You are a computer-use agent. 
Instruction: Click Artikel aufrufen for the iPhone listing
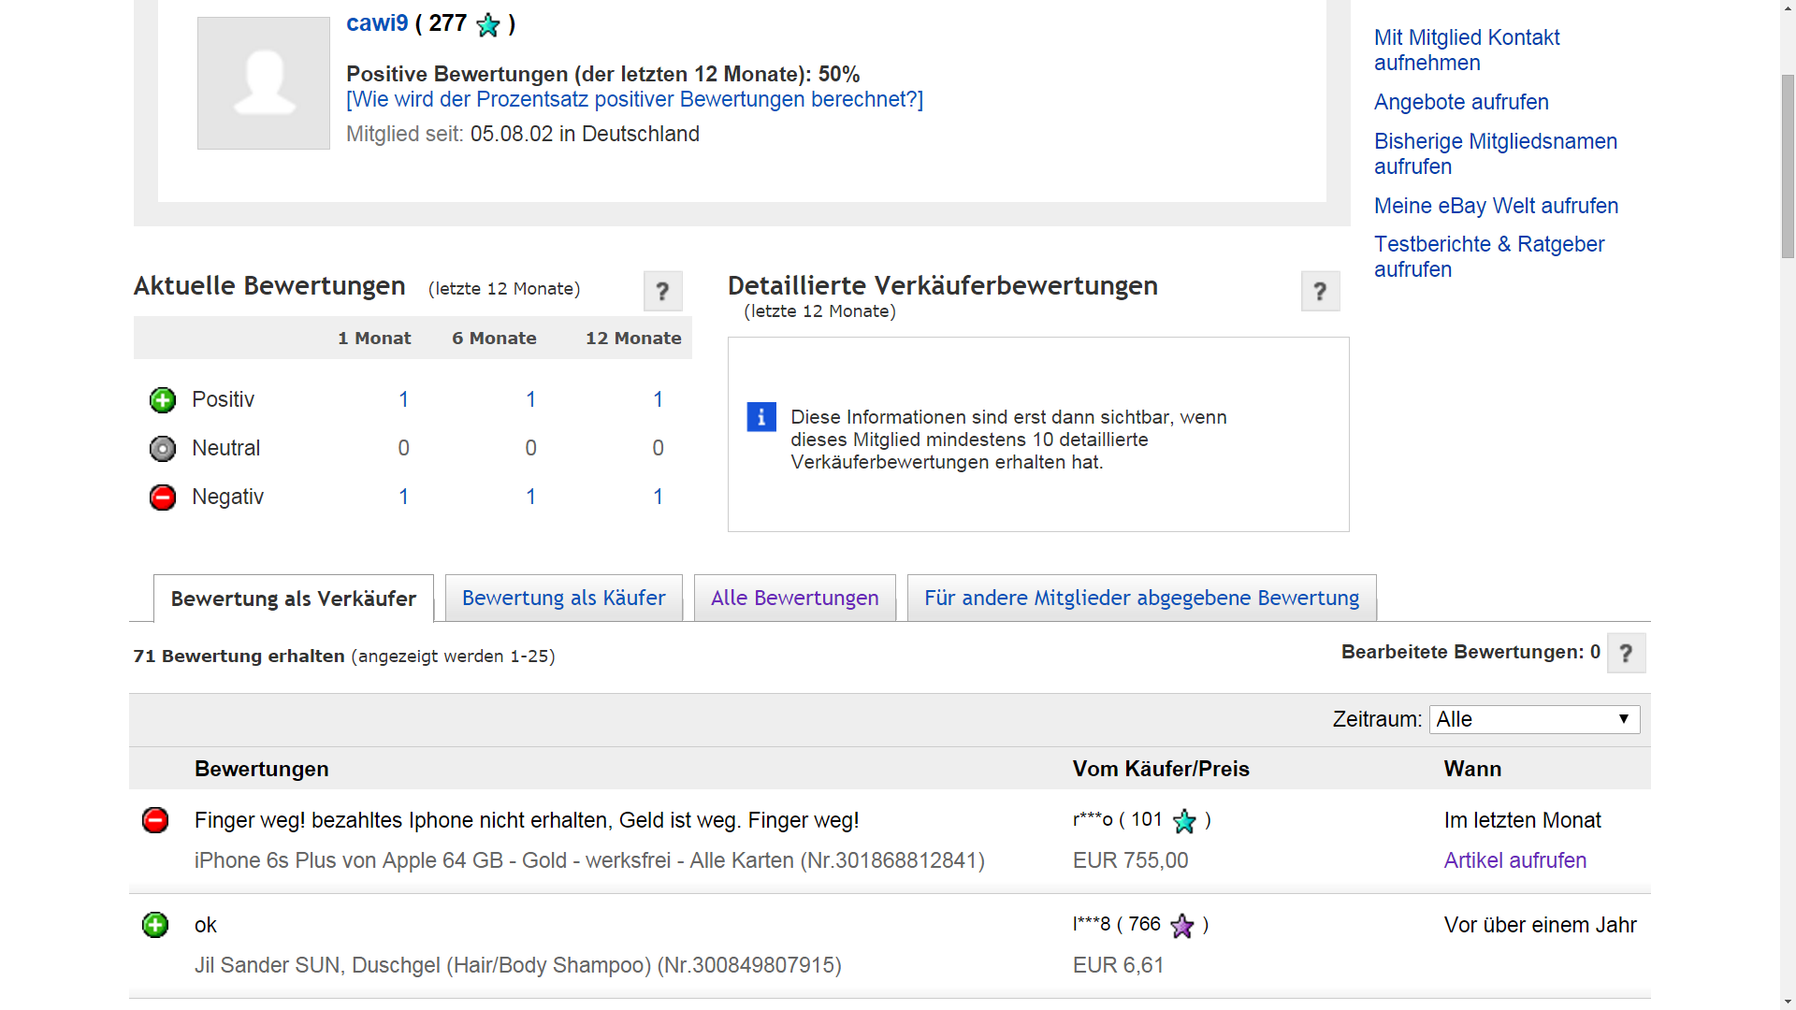tap(1514, 860)
